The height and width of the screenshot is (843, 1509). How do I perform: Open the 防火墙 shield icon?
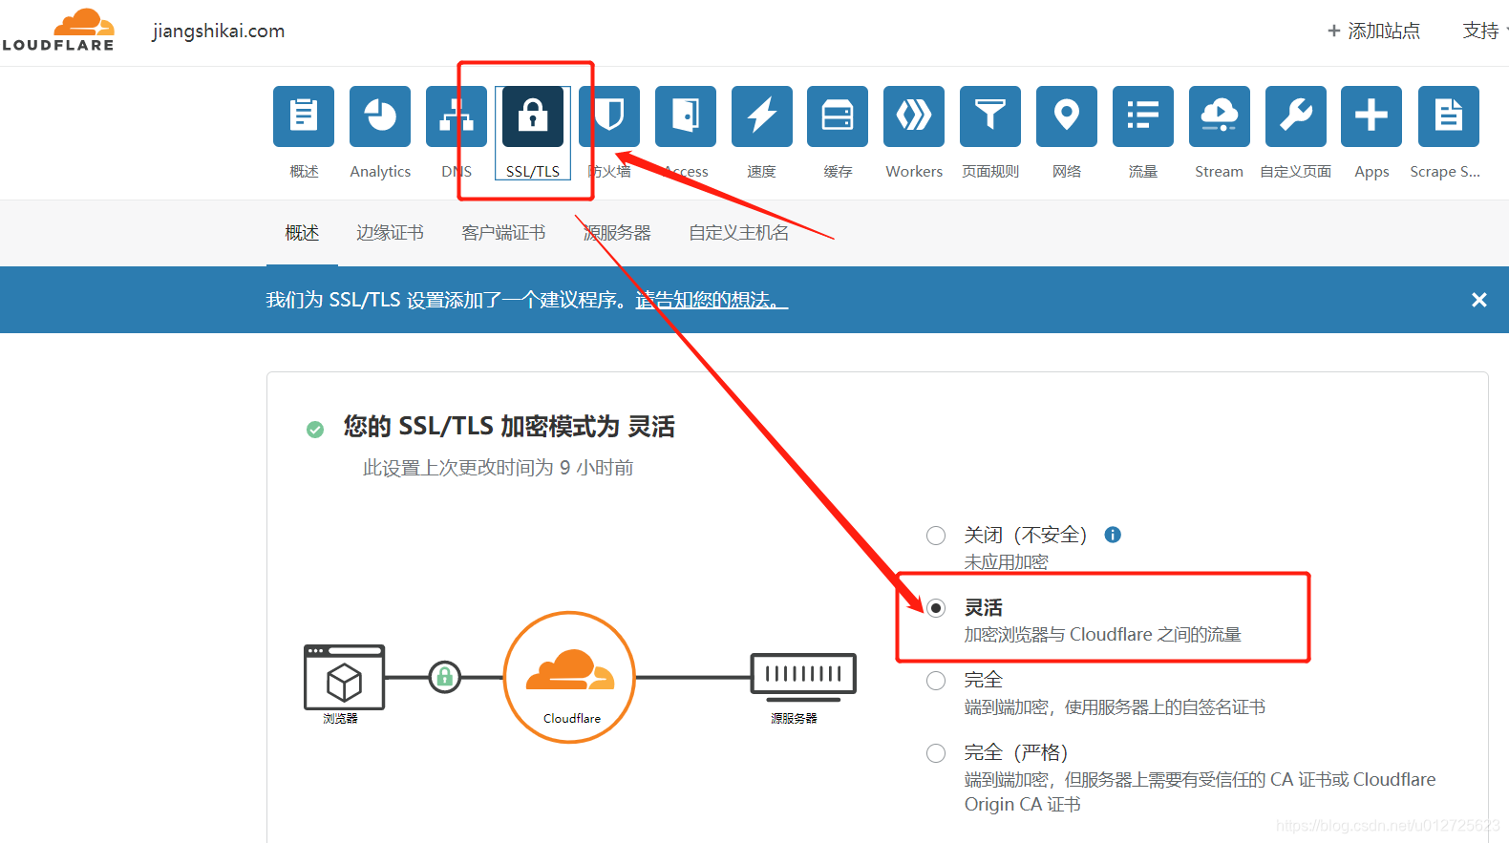(609, 116)
